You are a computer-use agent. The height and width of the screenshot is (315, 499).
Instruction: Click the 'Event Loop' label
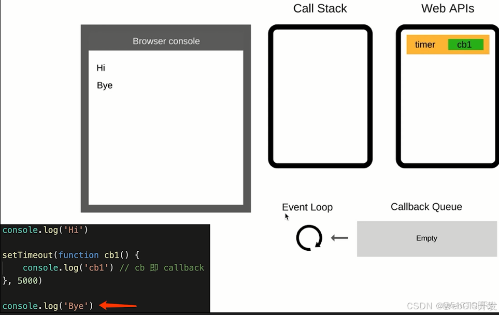pyautogui.click(x=307, y=207)
